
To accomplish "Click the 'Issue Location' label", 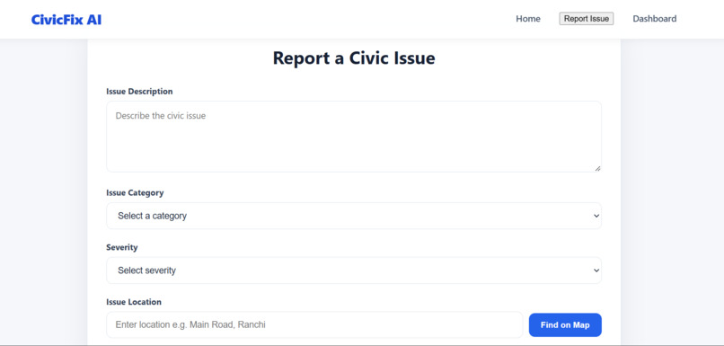I will [134, 302].
